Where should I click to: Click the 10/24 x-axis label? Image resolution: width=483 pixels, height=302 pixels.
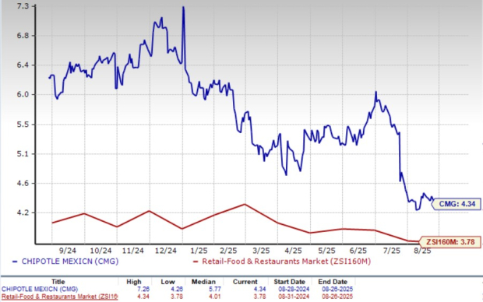[x=100, y=251]
